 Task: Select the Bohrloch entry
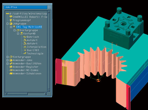(x=33, y=37)
